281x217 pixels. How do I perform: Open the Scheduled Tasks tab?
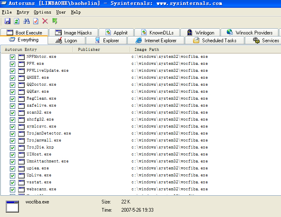[214, 41]
